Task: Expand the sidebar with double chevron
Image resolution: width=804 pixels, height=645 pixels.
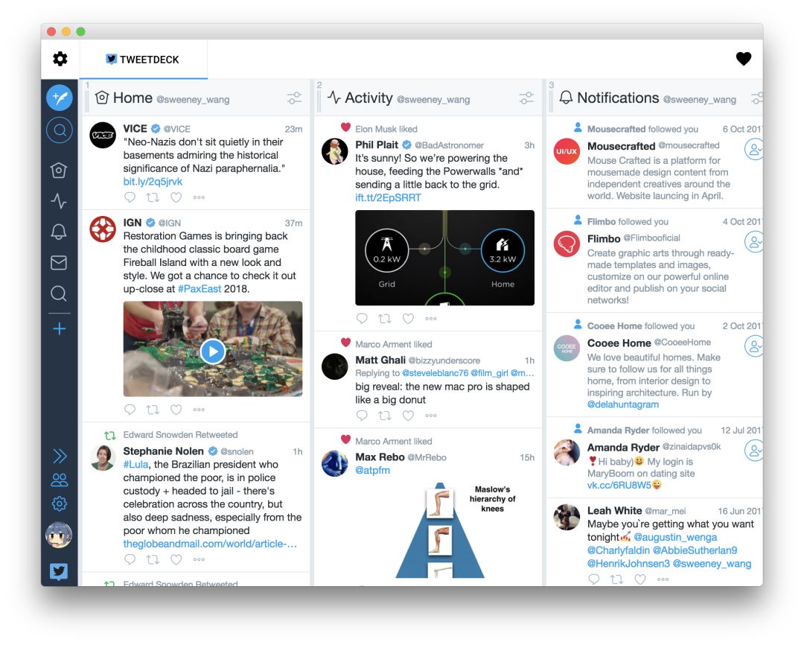Action: click(60, 456)
